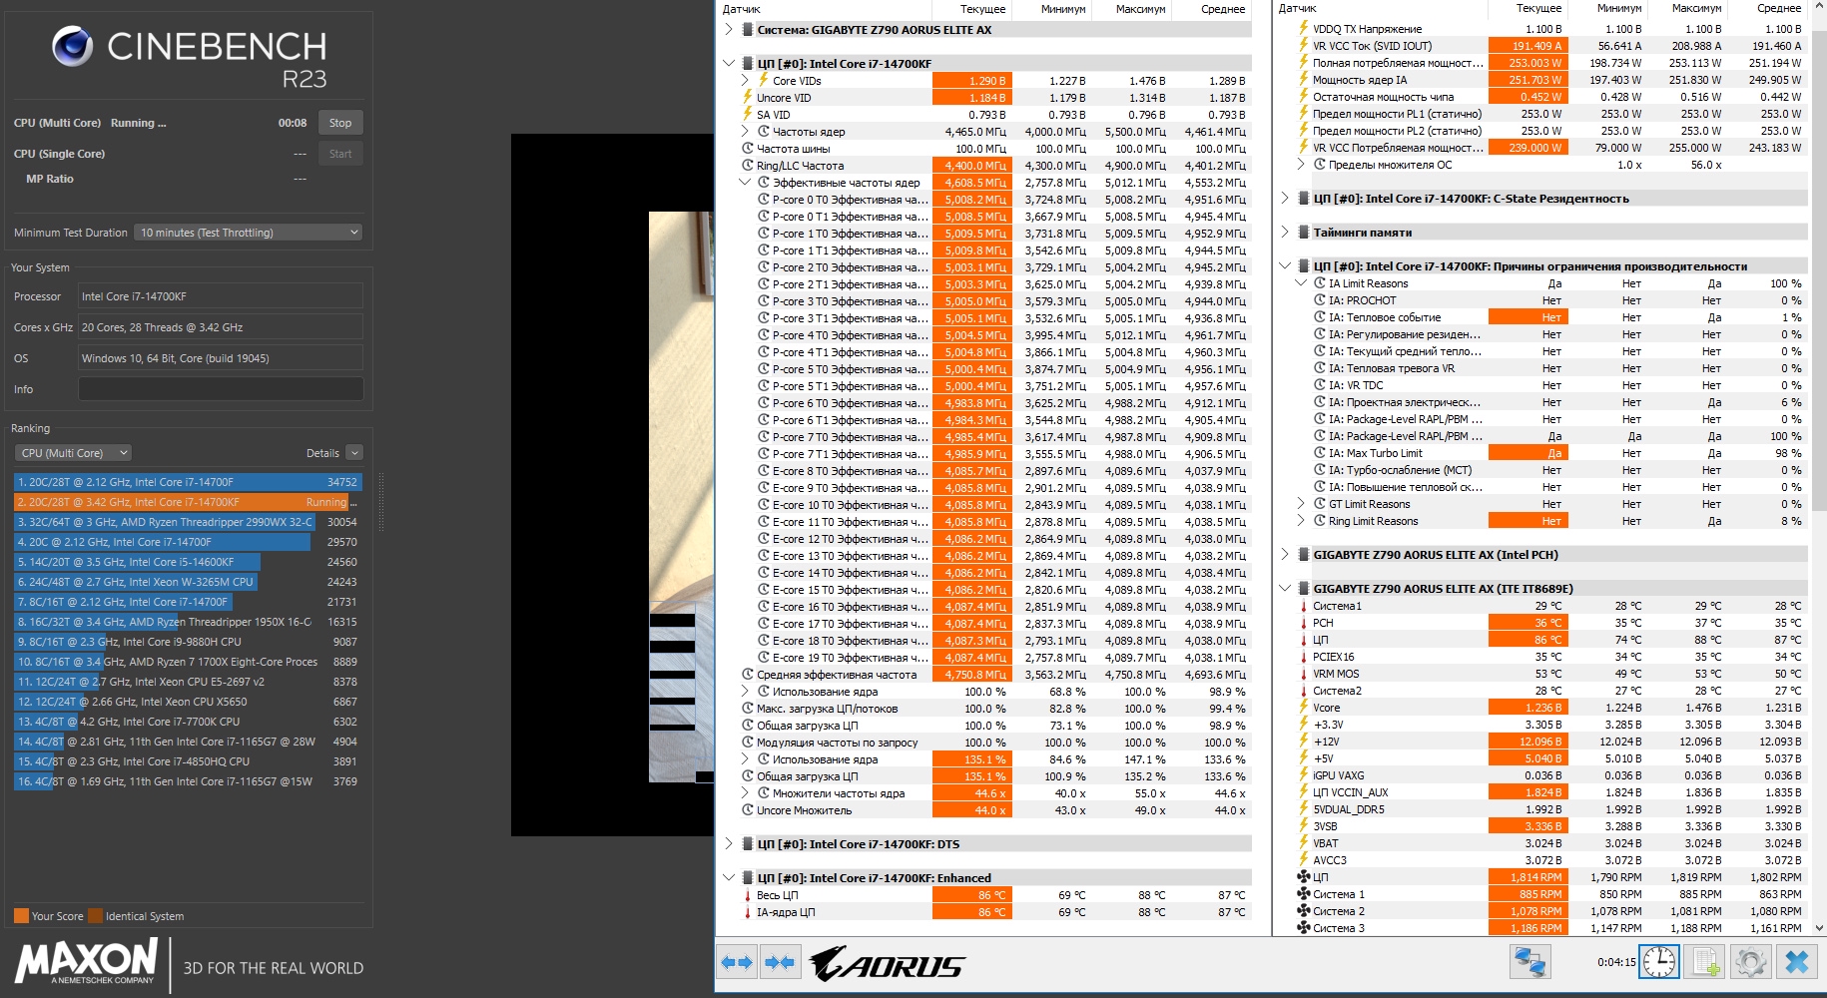
Task: Select the top i7-14700F 34752 ranking row
Action: coord(187,482)
